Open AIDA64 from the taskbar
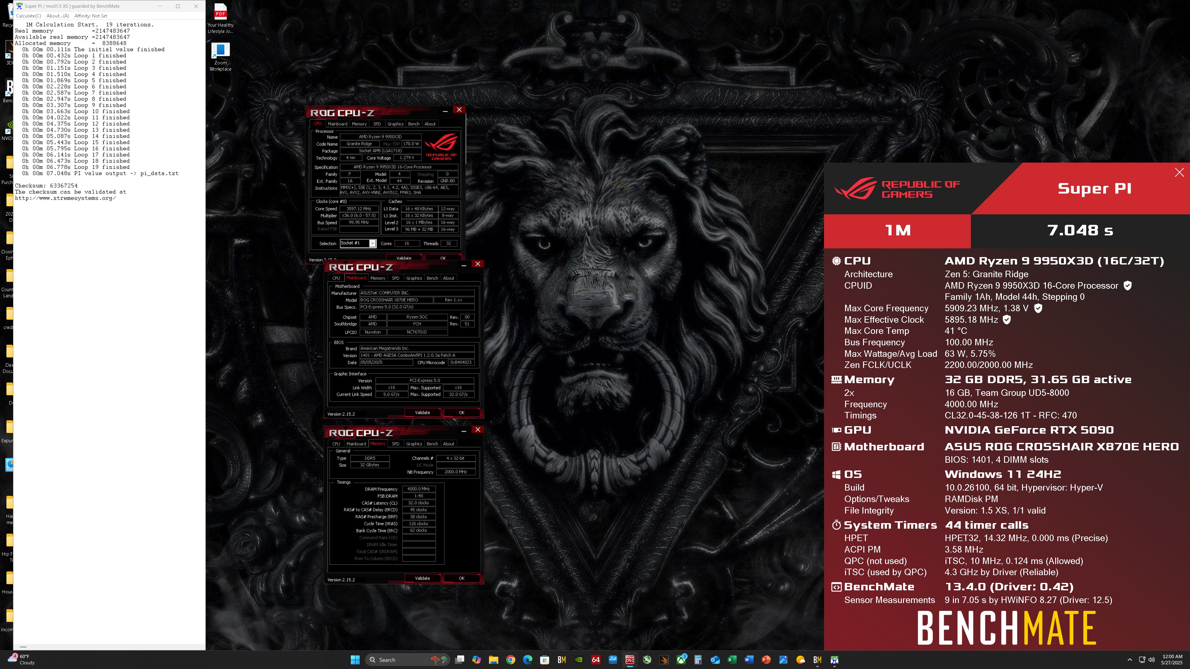This screenshot has width=1190, height=669. pos(596,660)
